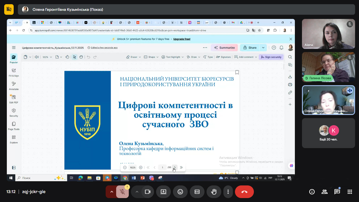Screen dimensions: 359x202
Task: Click the Upgrade free! link
Action: coord(182,39)
